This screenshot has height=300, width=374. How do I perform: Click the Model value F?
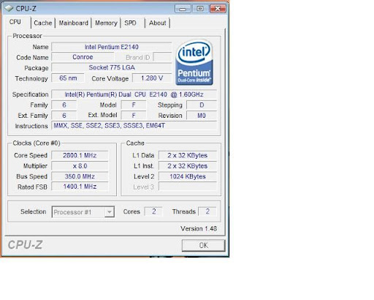[x=134, y=105]
